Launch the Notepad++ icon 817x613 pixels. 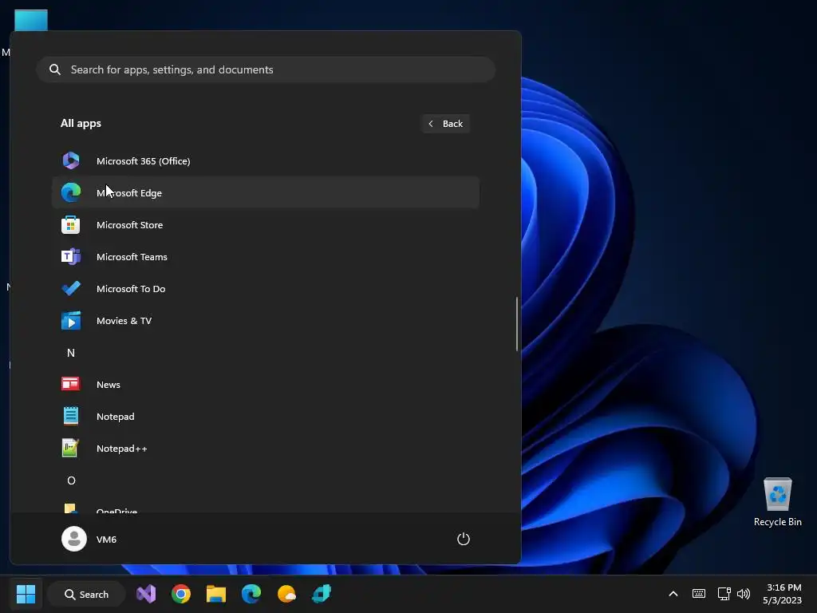coord(70,448)
